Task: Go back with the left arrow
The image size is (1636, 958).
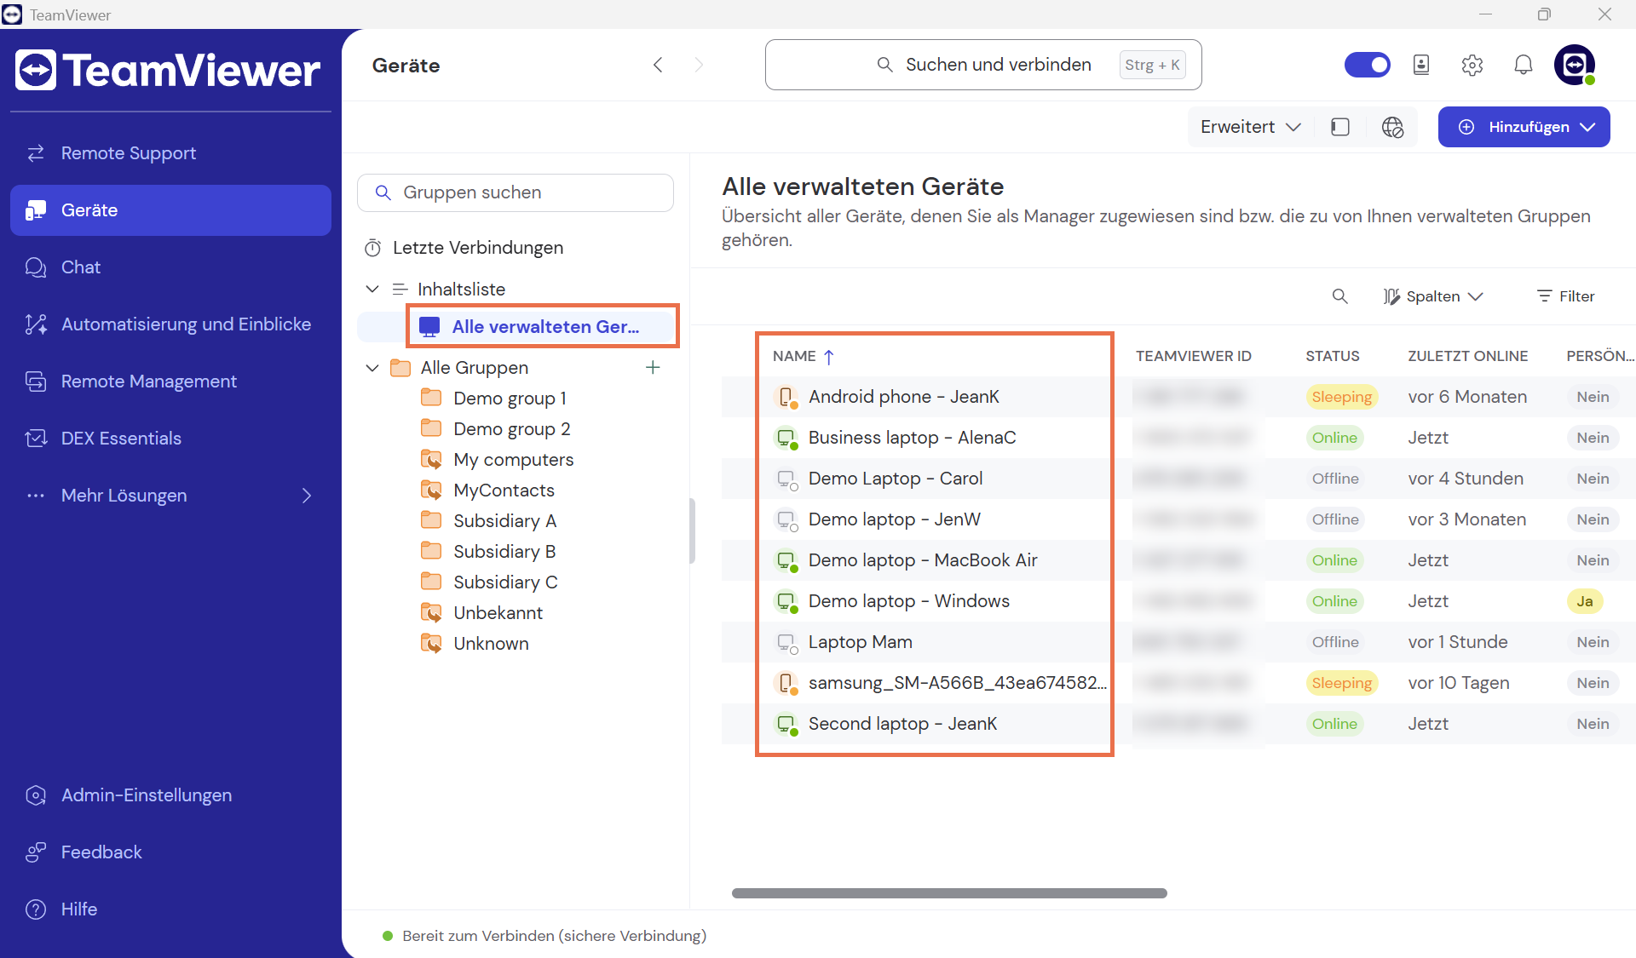Action: (x=657, y=65)
